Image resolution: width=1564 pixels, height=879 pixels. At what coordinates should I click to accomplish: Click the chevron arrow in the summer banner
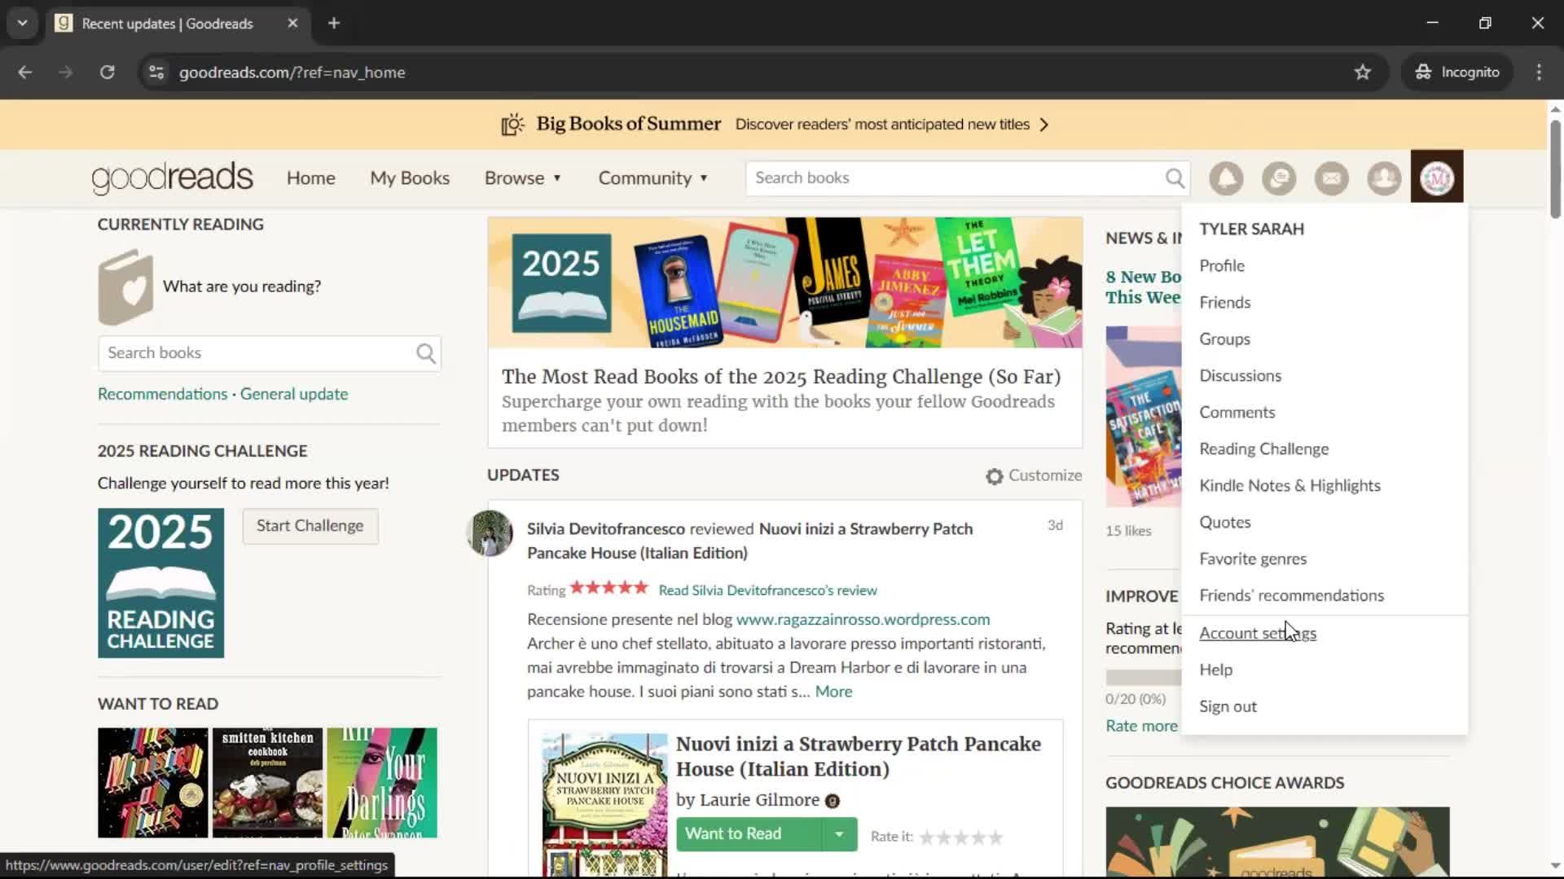(1044, 125)
